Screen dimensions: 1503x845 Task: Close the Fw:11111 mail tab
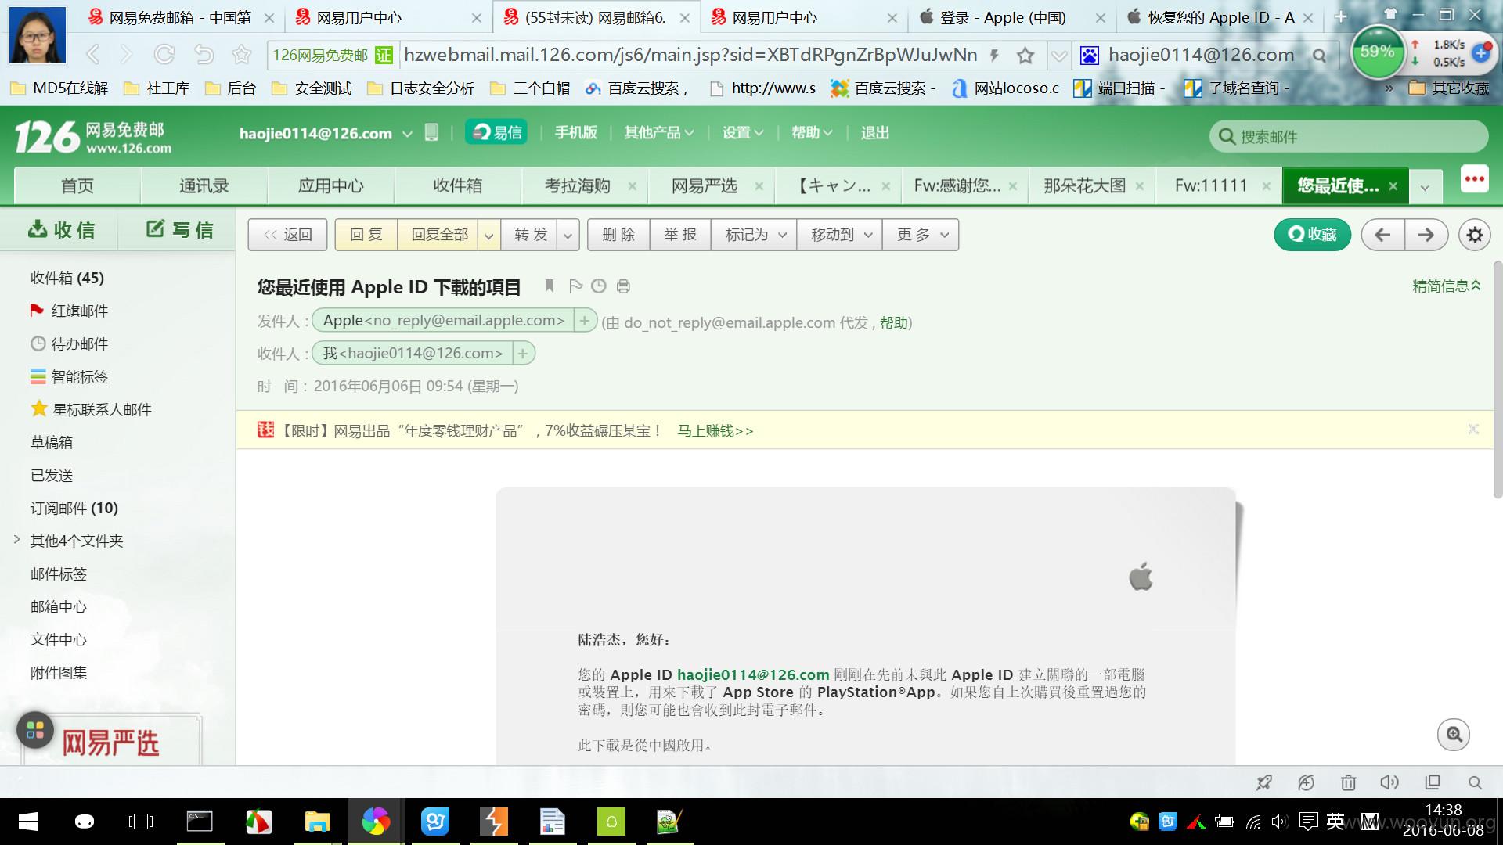(x=1266, y=186)
